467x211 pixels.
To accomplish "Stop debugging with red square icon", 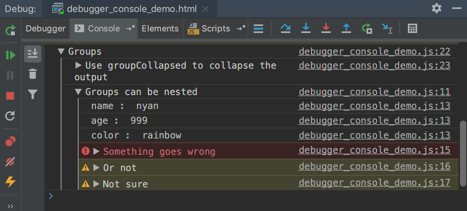I will pyautogui.click(x=11, y=95).
